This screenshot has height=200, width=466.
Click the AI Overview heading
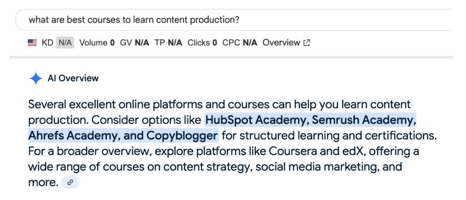[73, 79]
